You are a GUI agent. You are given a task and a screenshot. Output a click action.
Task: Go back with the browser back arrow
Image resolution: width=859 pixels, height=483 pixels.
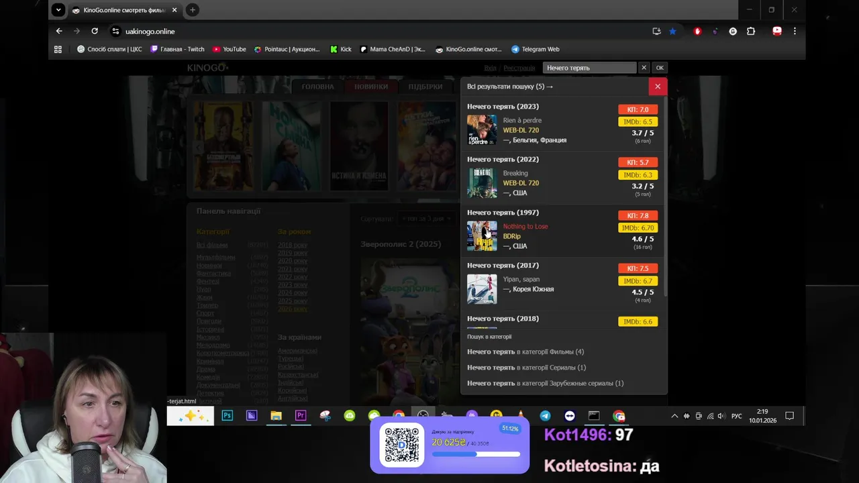[59, 31]
